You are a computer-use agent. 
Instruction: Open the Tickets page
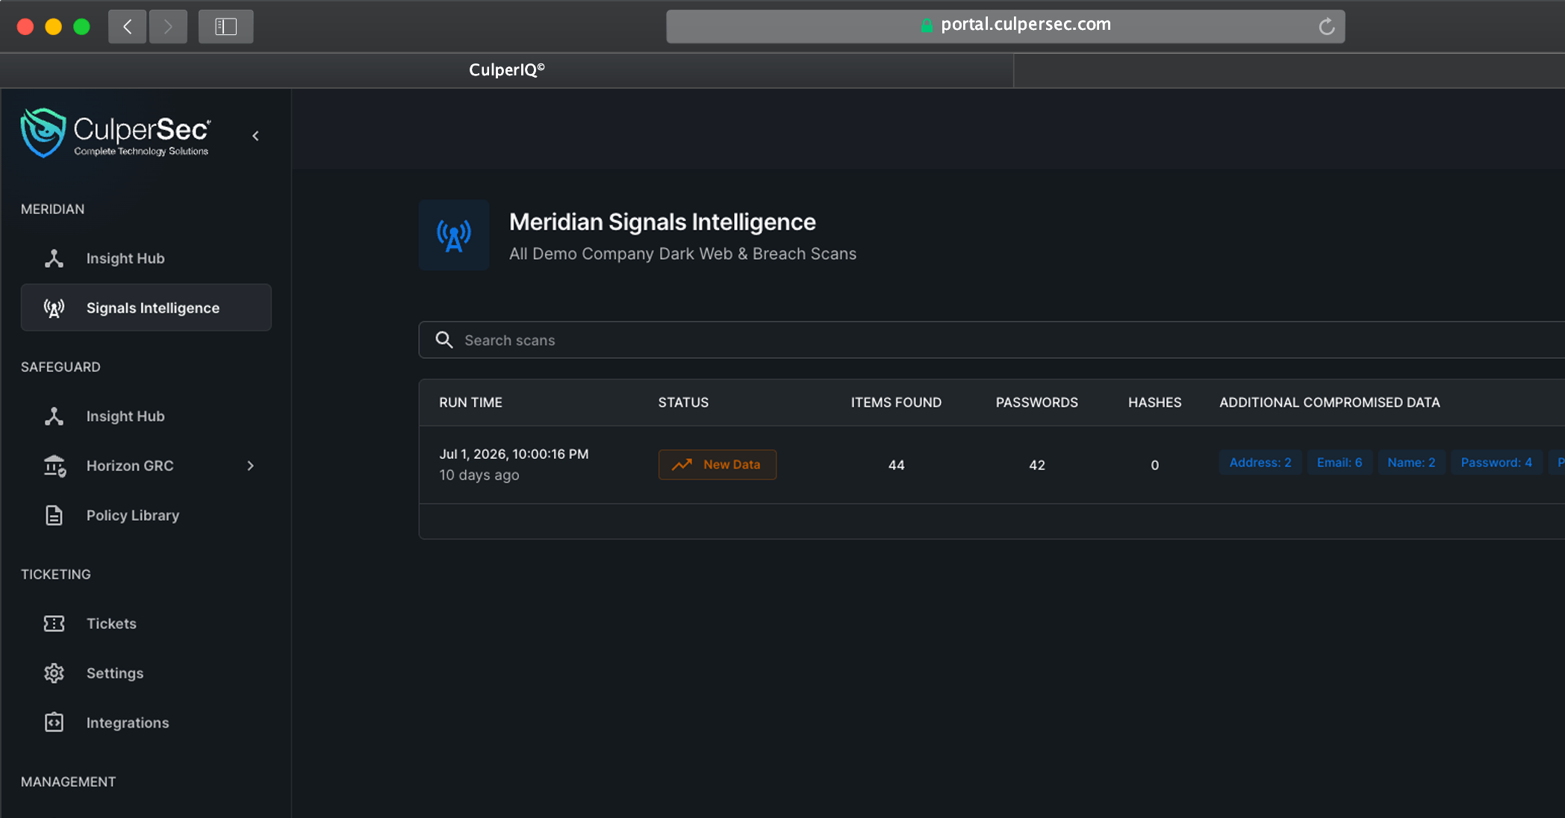[x=111, y=624]
